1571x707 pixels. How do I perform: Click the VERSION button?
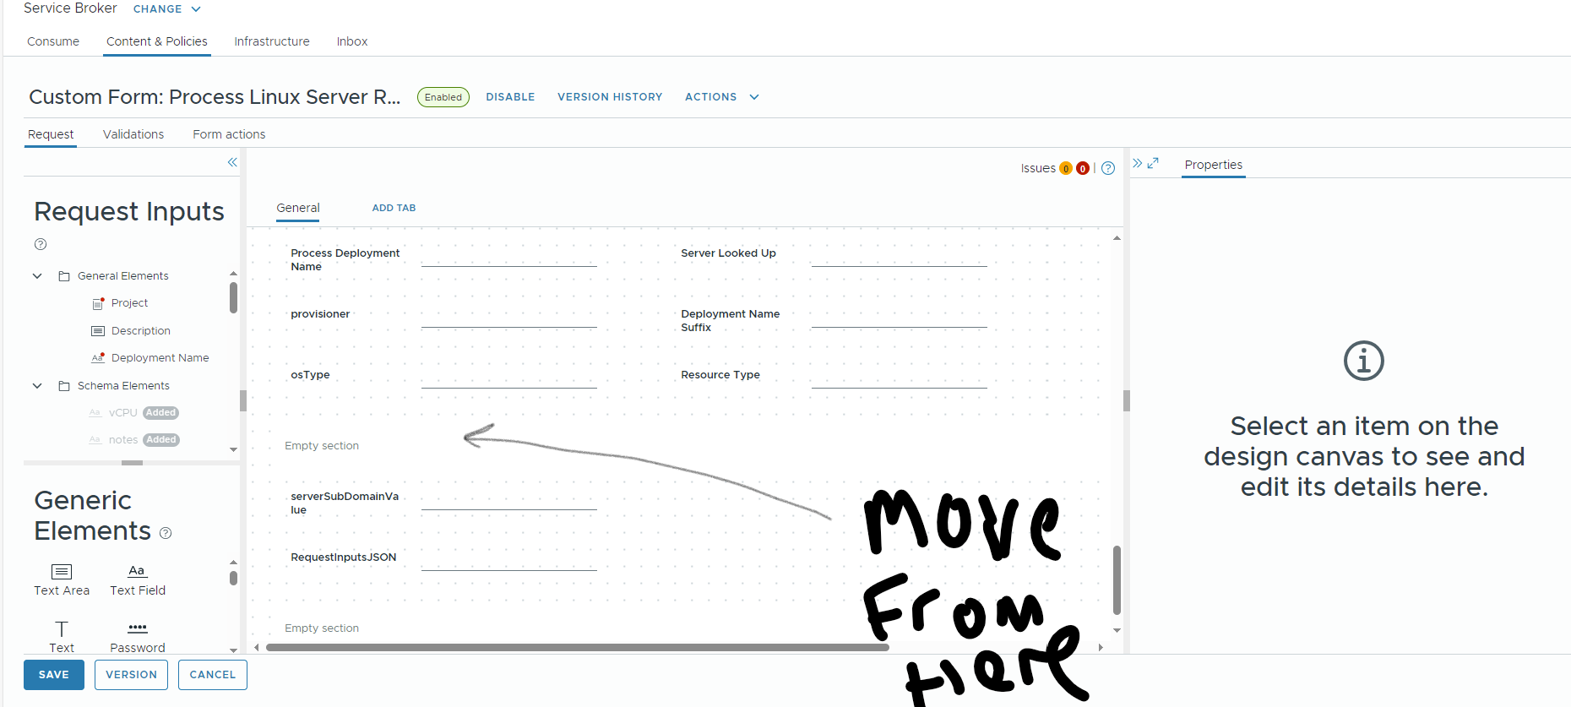tap(131, 675)
